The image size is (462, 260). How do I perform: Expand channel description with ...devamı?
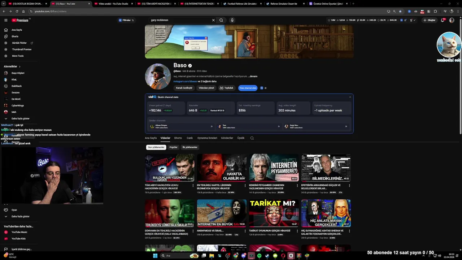coord(253,76)
